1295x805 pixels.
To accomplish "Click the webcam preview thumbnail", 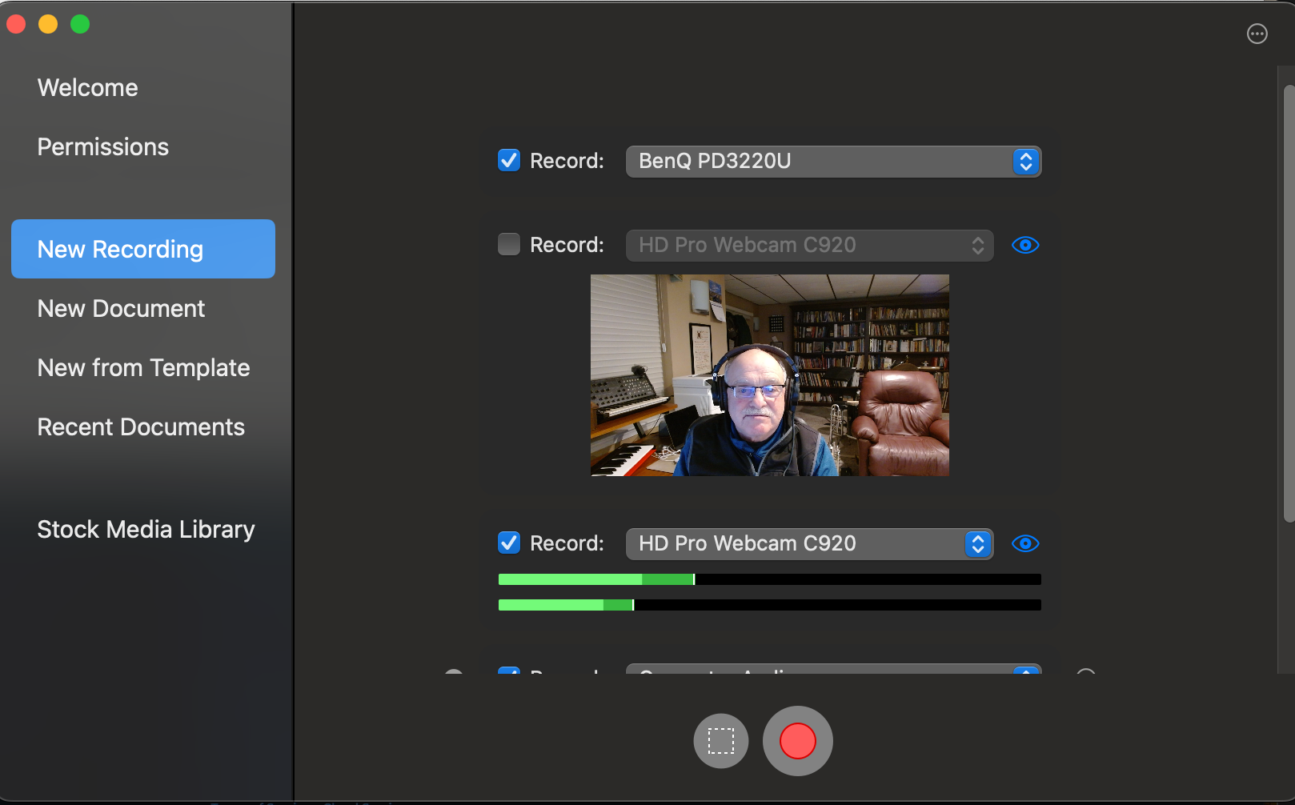I will pos(769,375).
